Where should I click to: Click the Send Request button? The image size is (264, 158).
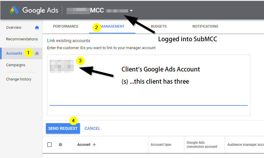(x=63, y=128)
